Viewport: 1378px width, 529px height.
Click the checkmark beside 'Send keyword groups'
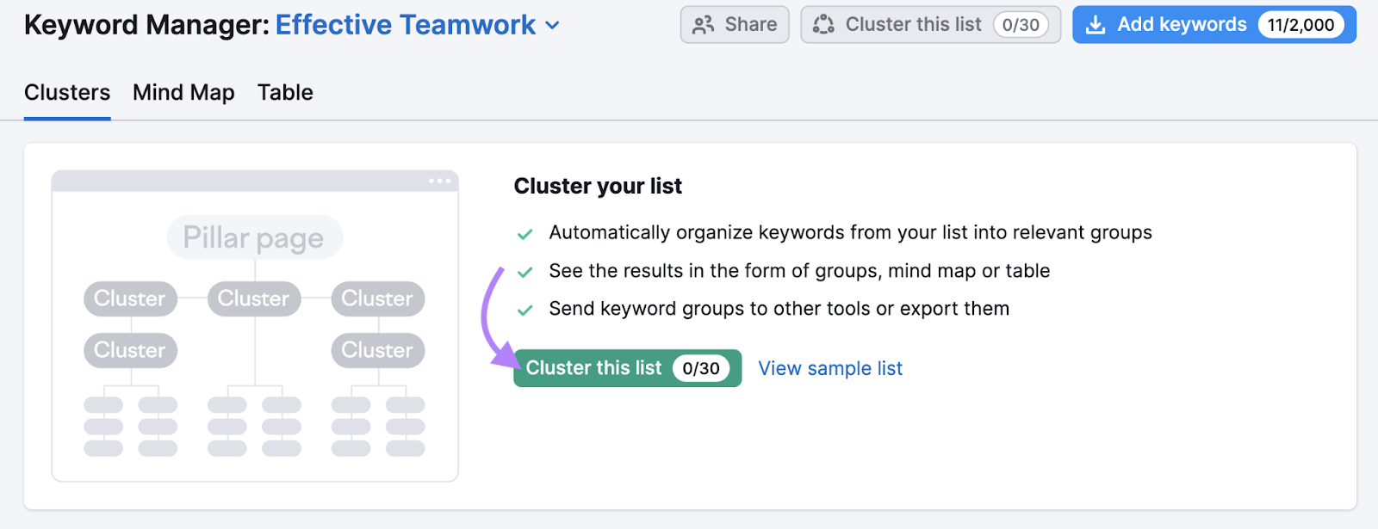tap(525, 310)
